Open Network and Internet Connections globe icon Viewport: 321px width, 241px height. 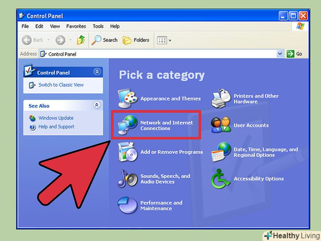point(128,125)
